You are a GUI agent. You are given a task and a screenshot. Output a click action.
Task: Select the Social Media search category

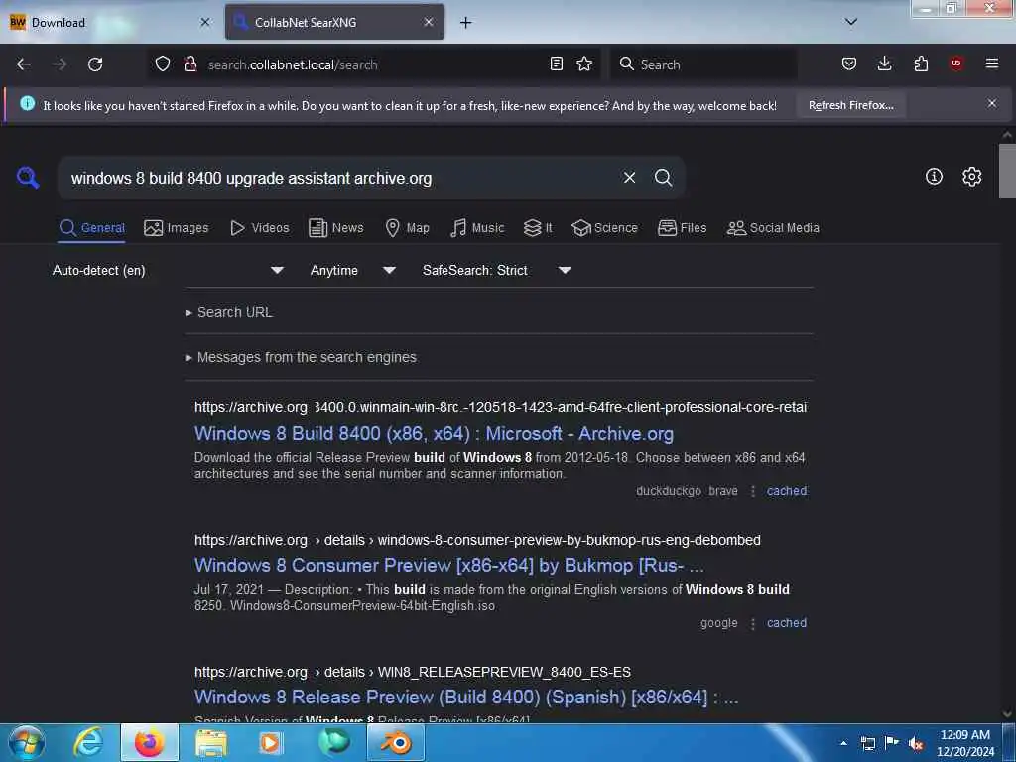[x=773, y=228]
